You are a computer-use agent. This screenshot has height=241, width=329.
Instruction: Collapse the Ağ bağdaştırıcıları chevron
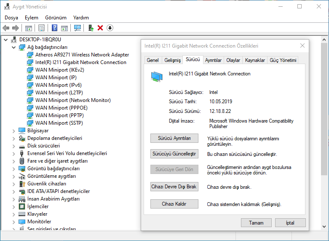14,48
